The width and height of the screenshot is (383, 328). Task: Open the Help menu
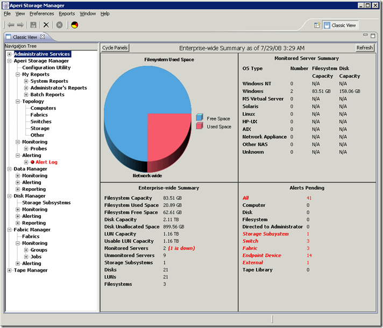tap(105, 13)
